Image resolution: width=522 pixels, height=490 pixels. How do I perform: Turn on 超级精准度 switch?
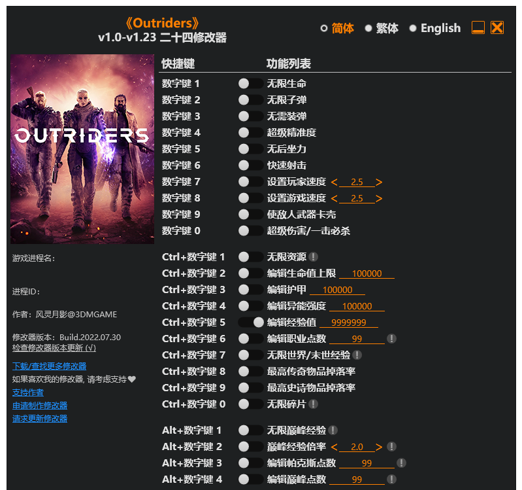click(251, 132)
